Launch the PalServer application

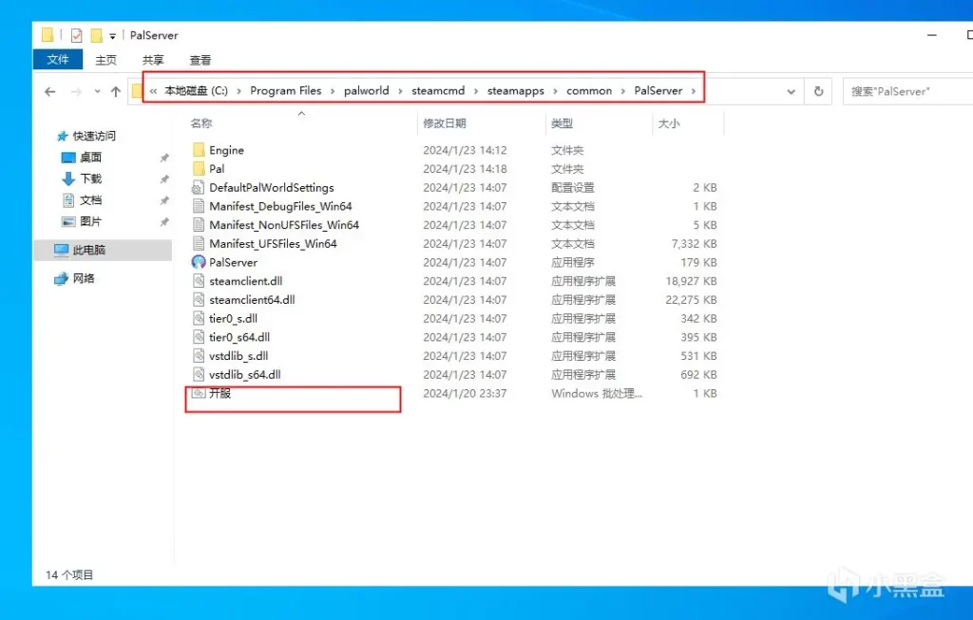pyautogui.click(x=231, y=262)
